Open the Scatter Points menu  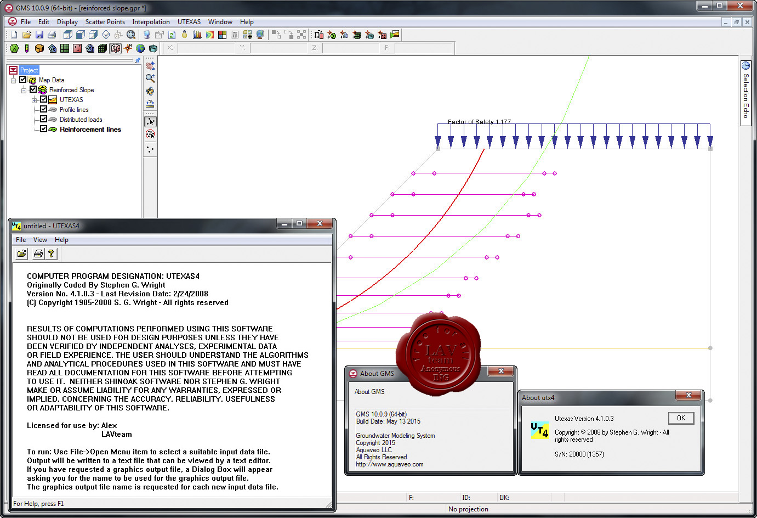(x=105, y=22)
